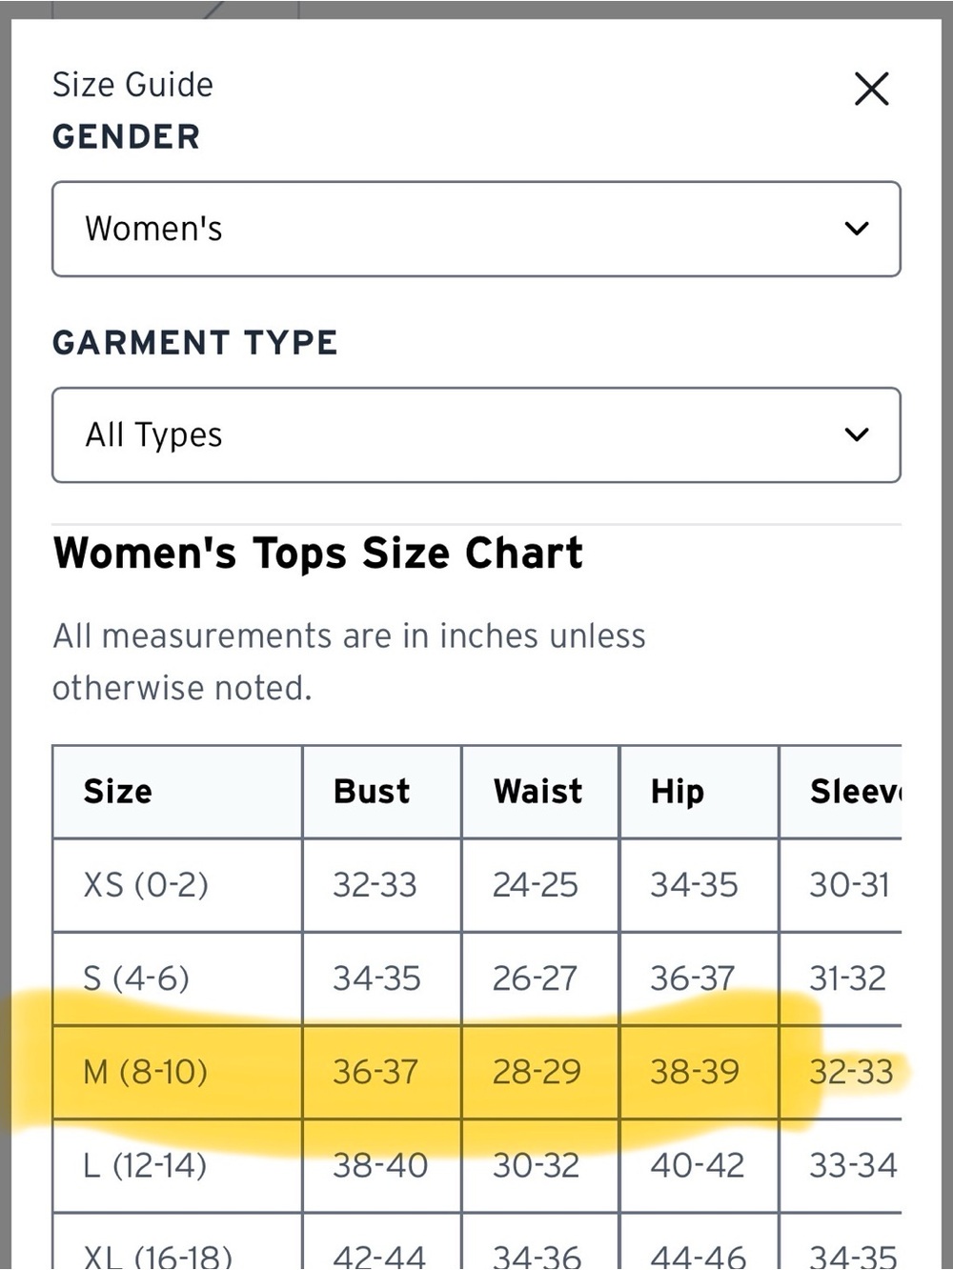Open the Garment Type dropdown showing All Types

tap(476, 434)
